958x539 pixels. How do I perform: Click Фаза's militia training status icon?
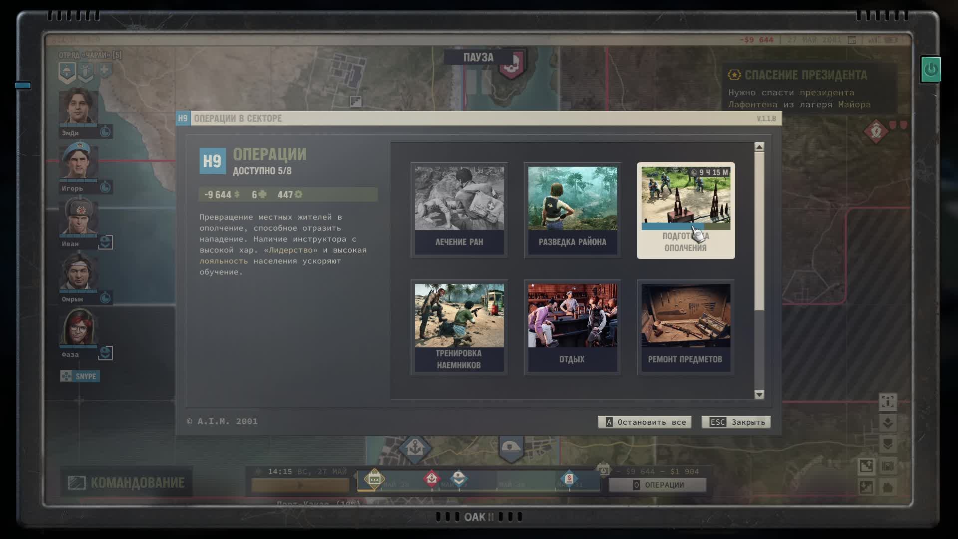click(x=105, y=353)
